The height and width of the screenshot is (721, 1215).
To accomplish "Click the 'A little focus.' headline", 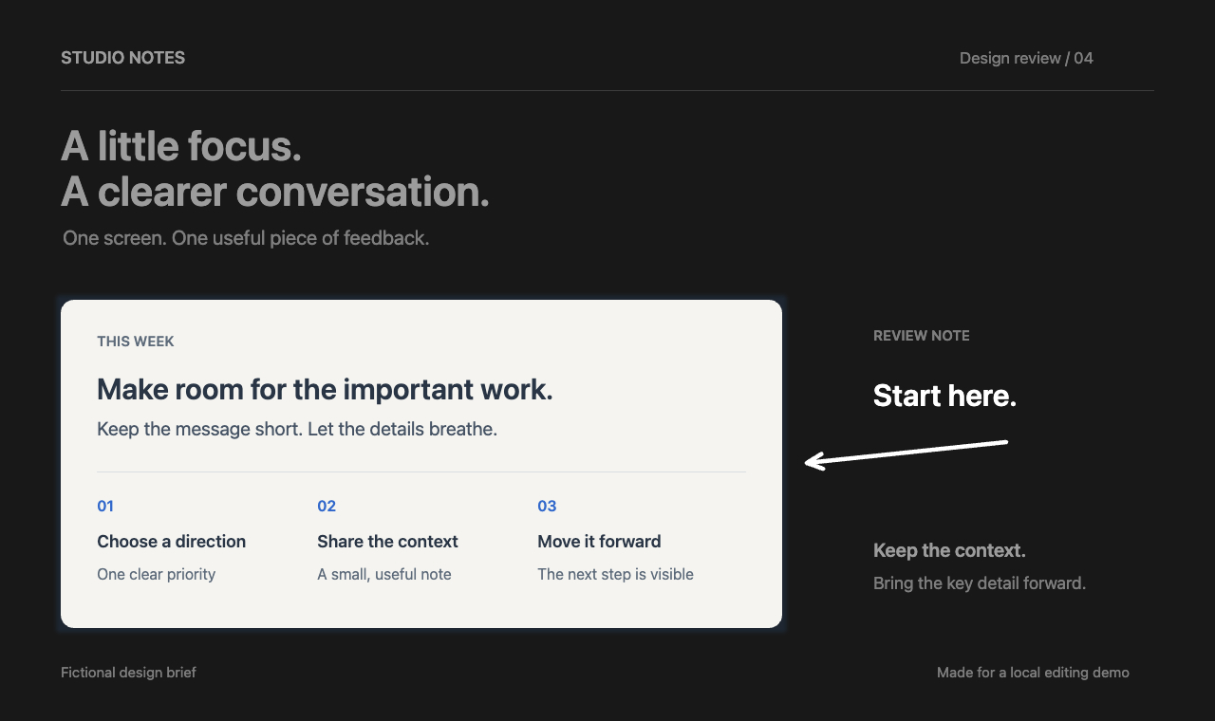I will click(x=181, y=146).
